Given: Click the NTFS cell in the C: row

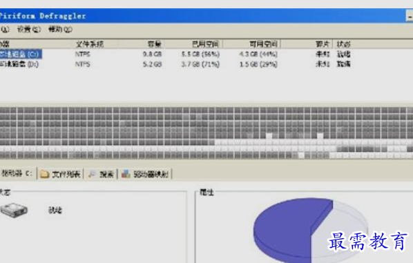Looking at the screenshot, I should coord(82,55).
